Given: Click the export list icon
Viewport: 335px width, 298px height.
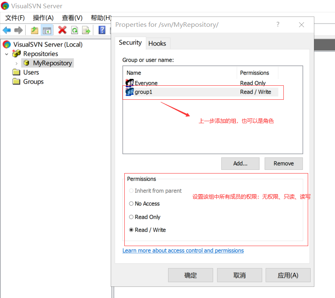Looking at the screenshot, I should (x=86, y=30).
